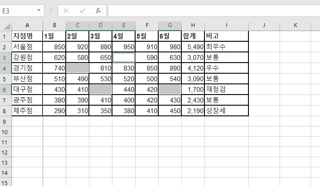Click the 재점검 remark cell
Screen dimensions: 320x186
(227, 89)
